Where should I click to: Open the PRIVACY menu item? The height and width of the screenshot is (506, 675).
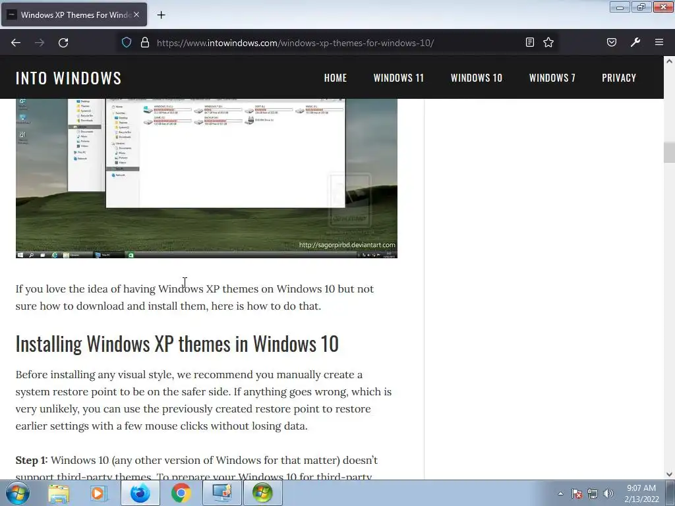click(619, 78)
